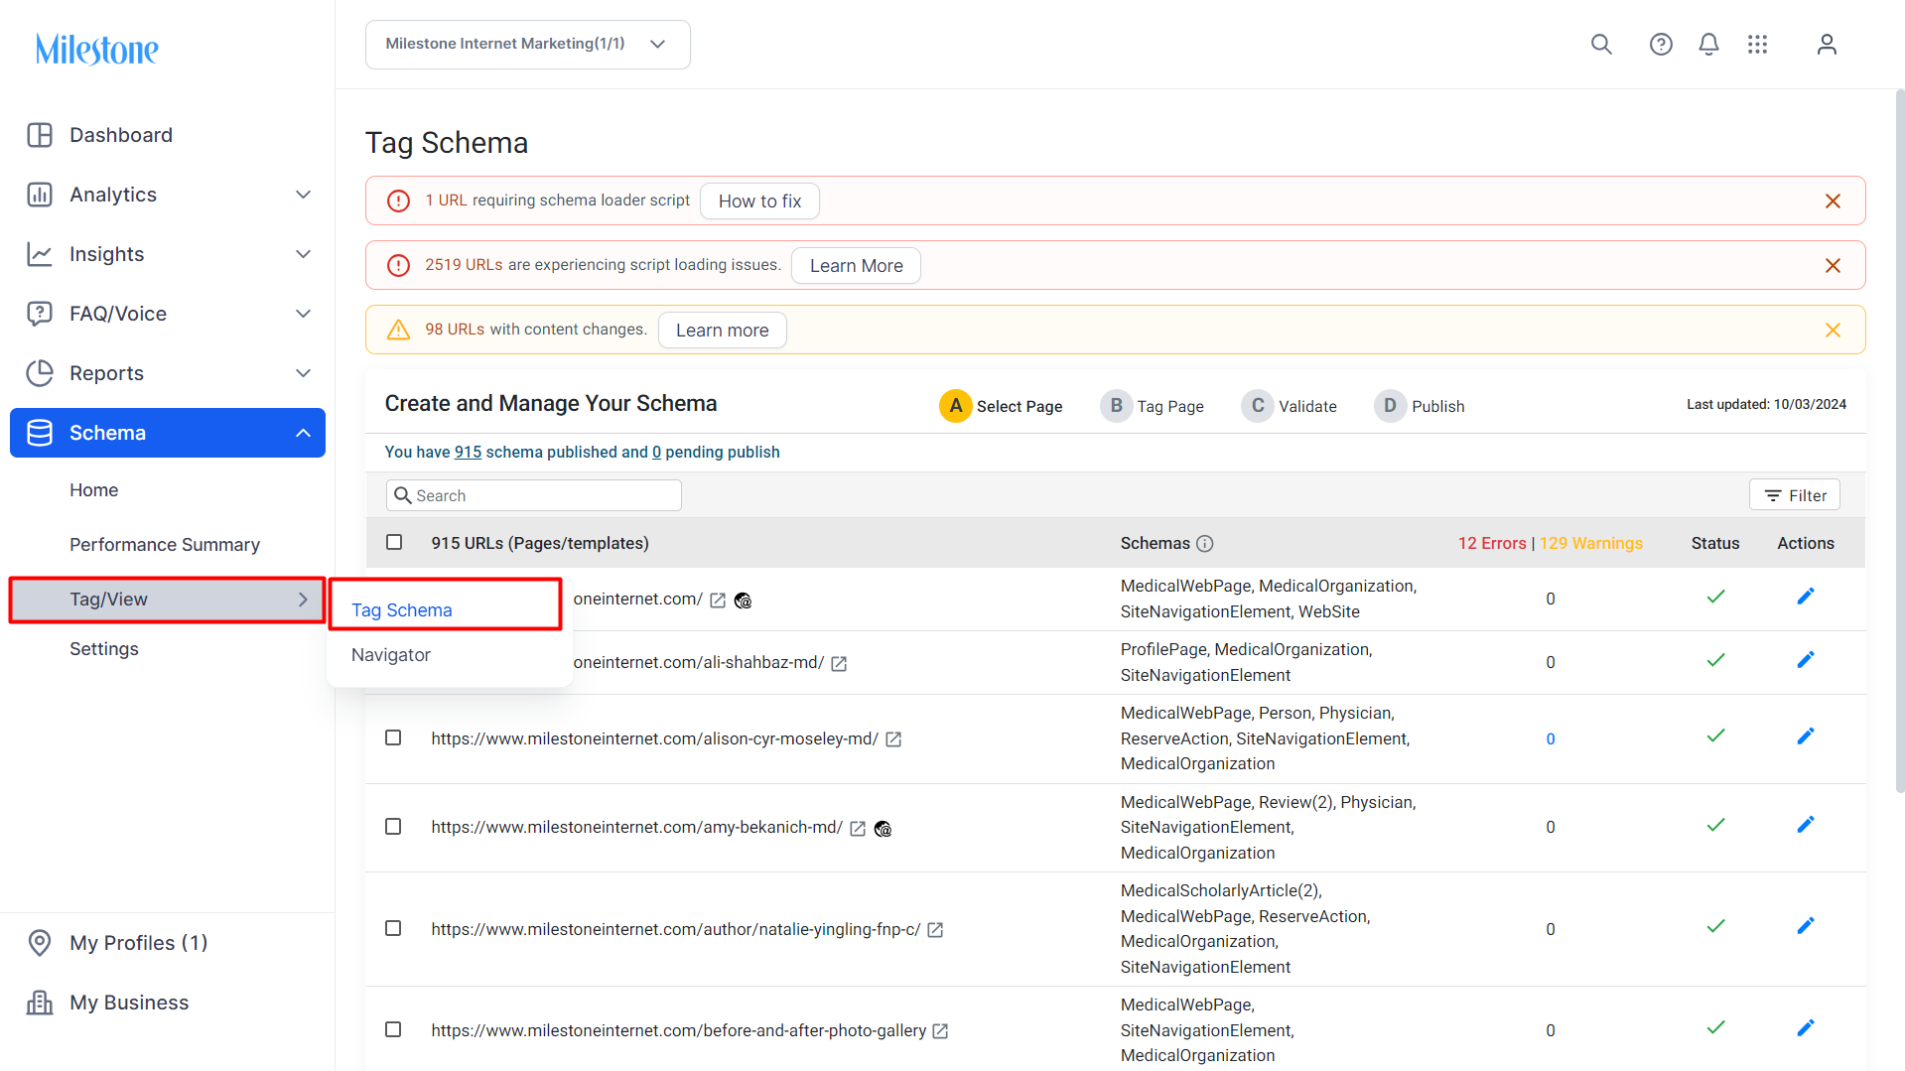Follow the 915 schema published link
The image size is (1905, 1071).
468,453
